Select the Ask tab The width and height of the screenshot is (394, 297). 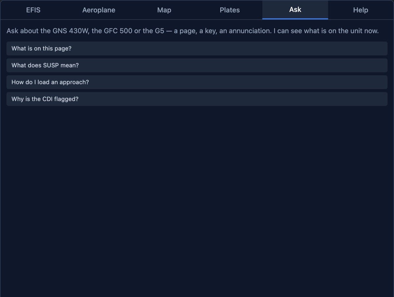[x=295, y=10]
